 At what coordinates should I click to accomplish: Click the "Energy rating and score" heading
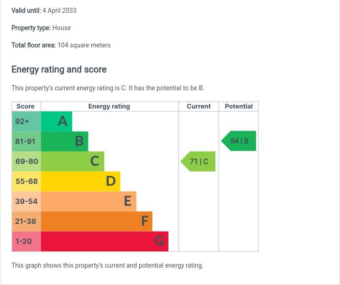click(x=59, y=70)
